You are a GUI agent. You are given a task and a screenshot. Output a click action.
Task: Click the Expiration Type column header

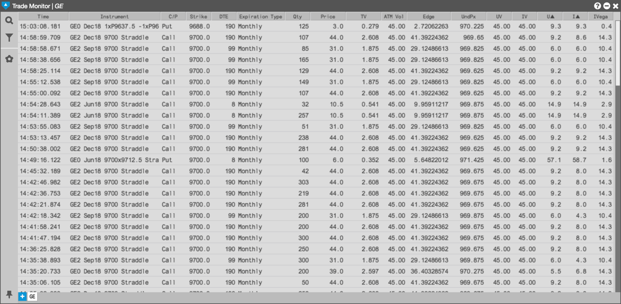[260, 17]
